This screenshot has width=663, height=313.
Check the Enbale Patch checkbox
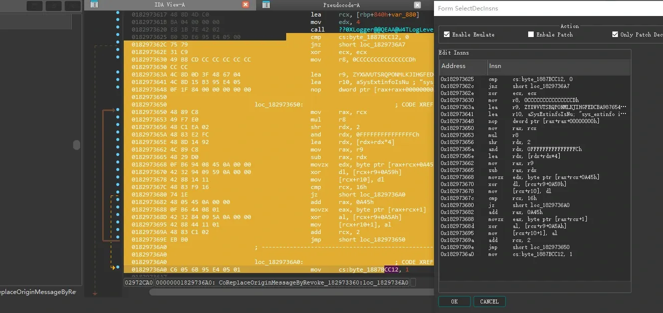[531, 34]
